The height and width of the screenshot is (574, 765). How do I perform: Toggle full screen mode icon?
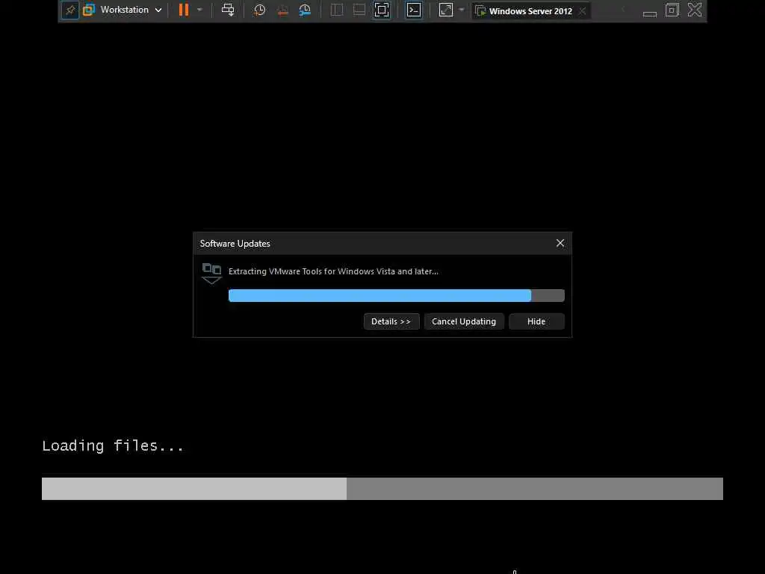pos(382,10)
